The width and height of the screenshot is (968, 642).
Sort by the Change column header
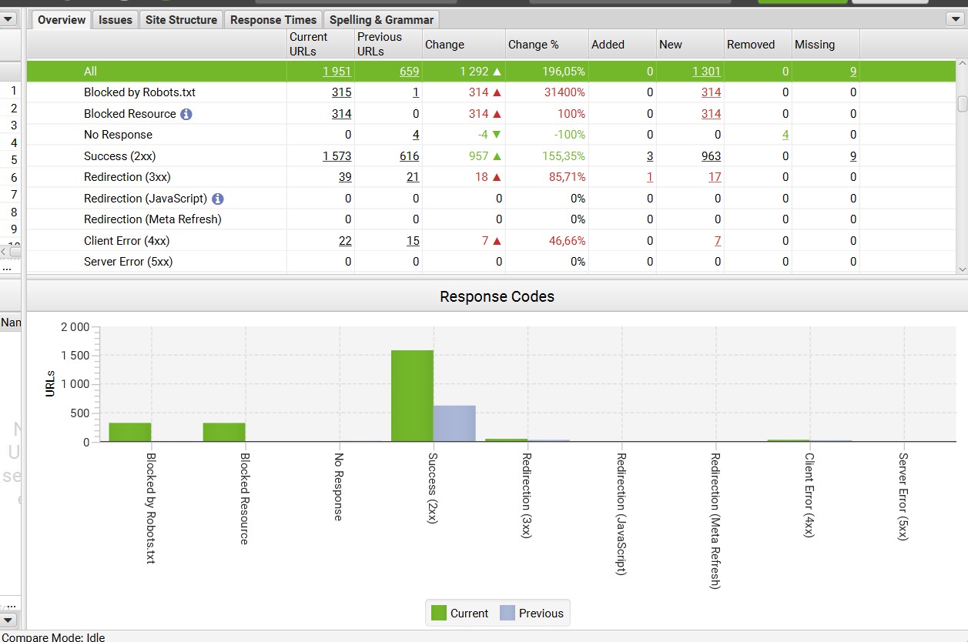click(464, 44)
